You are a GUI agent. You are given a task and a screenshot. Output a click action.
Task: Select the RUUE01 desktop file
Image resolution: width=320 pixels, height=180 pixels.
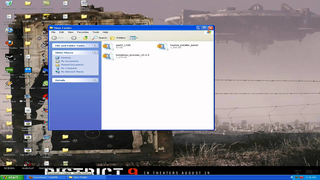(x=65, y=5)
